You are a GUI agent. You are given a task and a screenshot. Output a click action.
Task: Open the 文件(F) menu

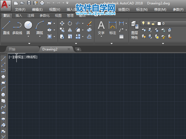tap(20, 9)
